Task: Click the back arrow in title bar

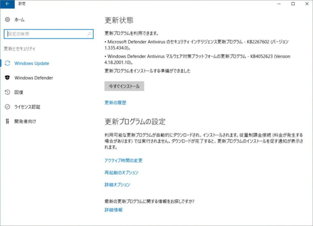Action: tap(7, 4)
